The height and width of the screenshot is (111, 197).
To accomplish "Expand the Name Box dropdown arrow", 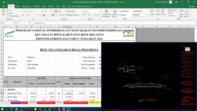I will pyautogui.click(x=12, y=23).
